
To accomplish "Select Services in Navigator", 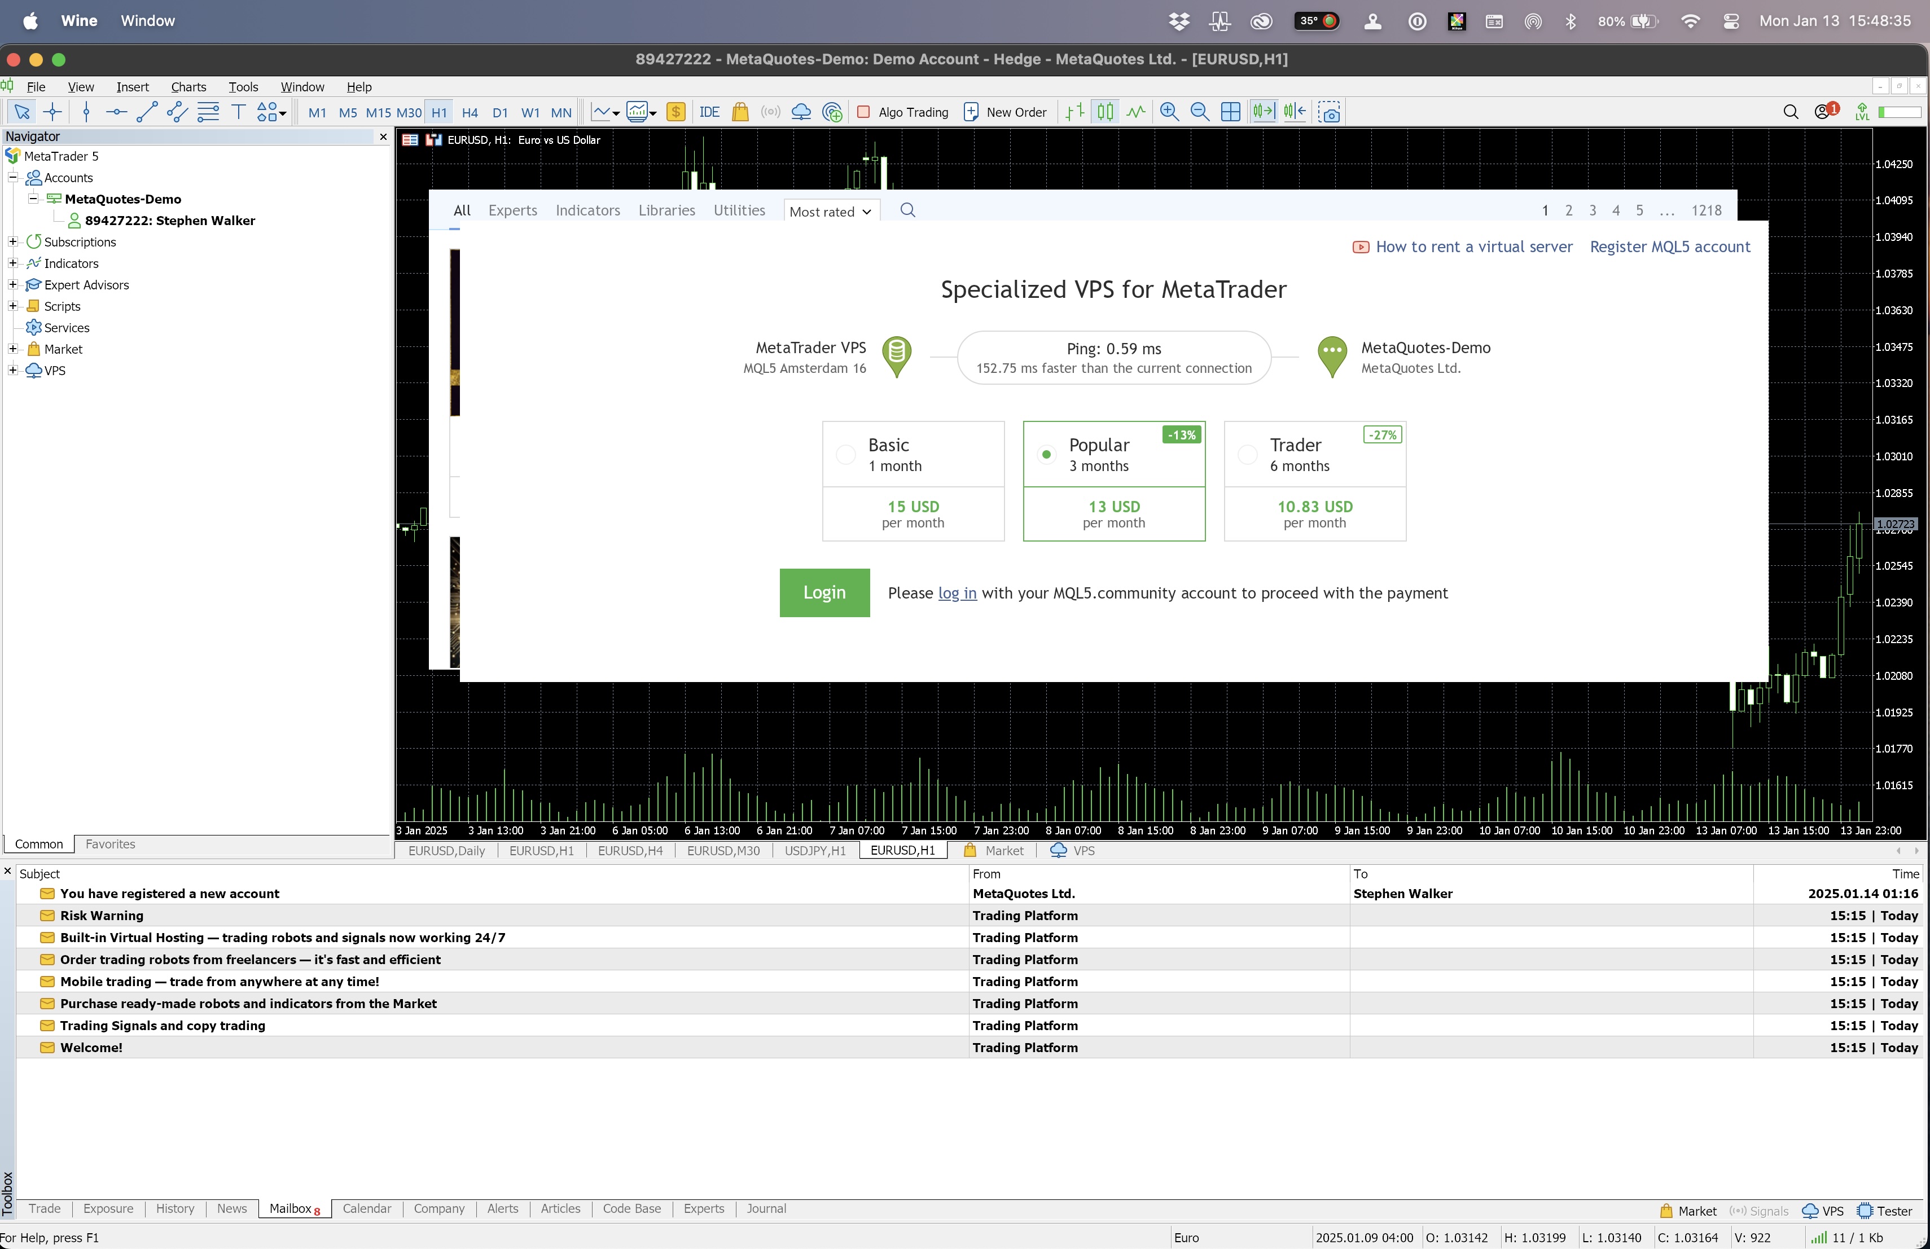I will click(x=67, y=327).
